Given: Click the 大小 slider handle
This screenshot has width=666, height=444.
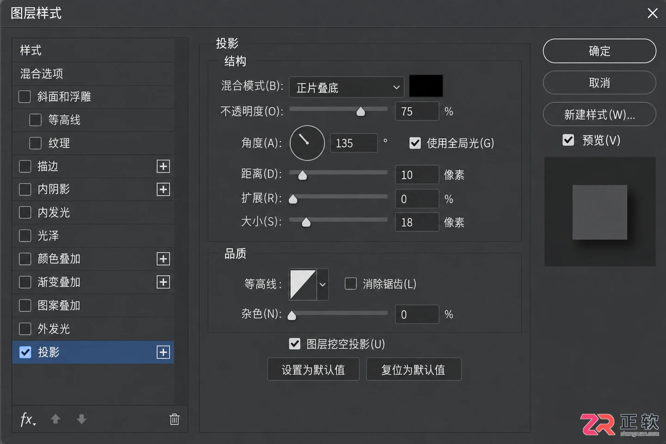Looking at the screenshot, I should [306, 222].
